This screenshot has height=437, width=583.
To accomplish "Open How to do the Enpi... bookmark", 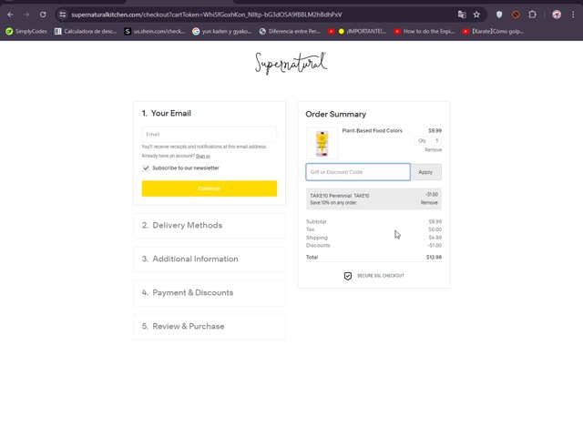I will tap(424, 31).
